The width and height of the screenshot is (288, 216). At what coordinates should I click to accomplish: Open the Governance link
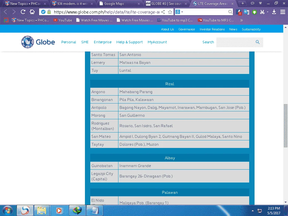click(187, 29)
